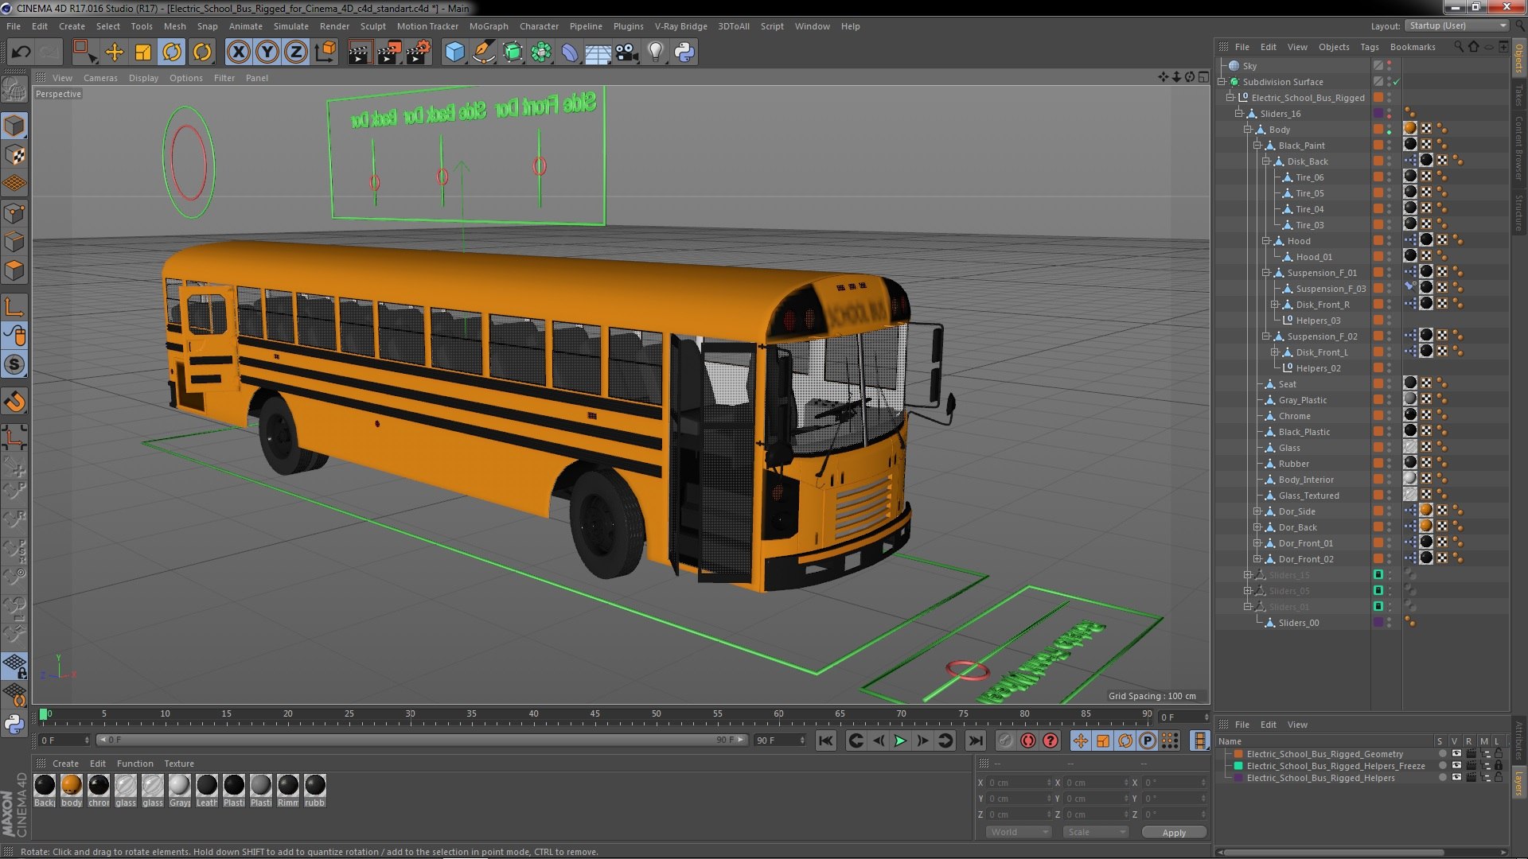This screenshot has height=859, width=1528.
Task: Toggle autokeying button
Action: 1028,741
